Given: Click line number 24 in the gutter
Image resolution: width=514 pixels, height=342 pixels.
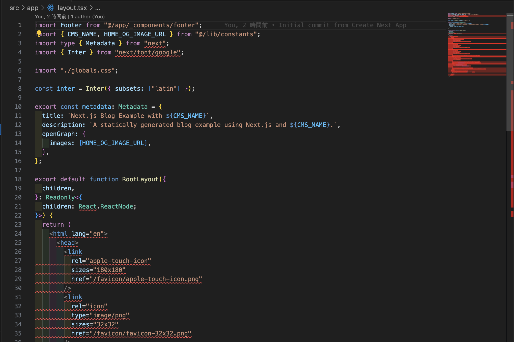Looking at the screenshot, I should pos(18,233).
